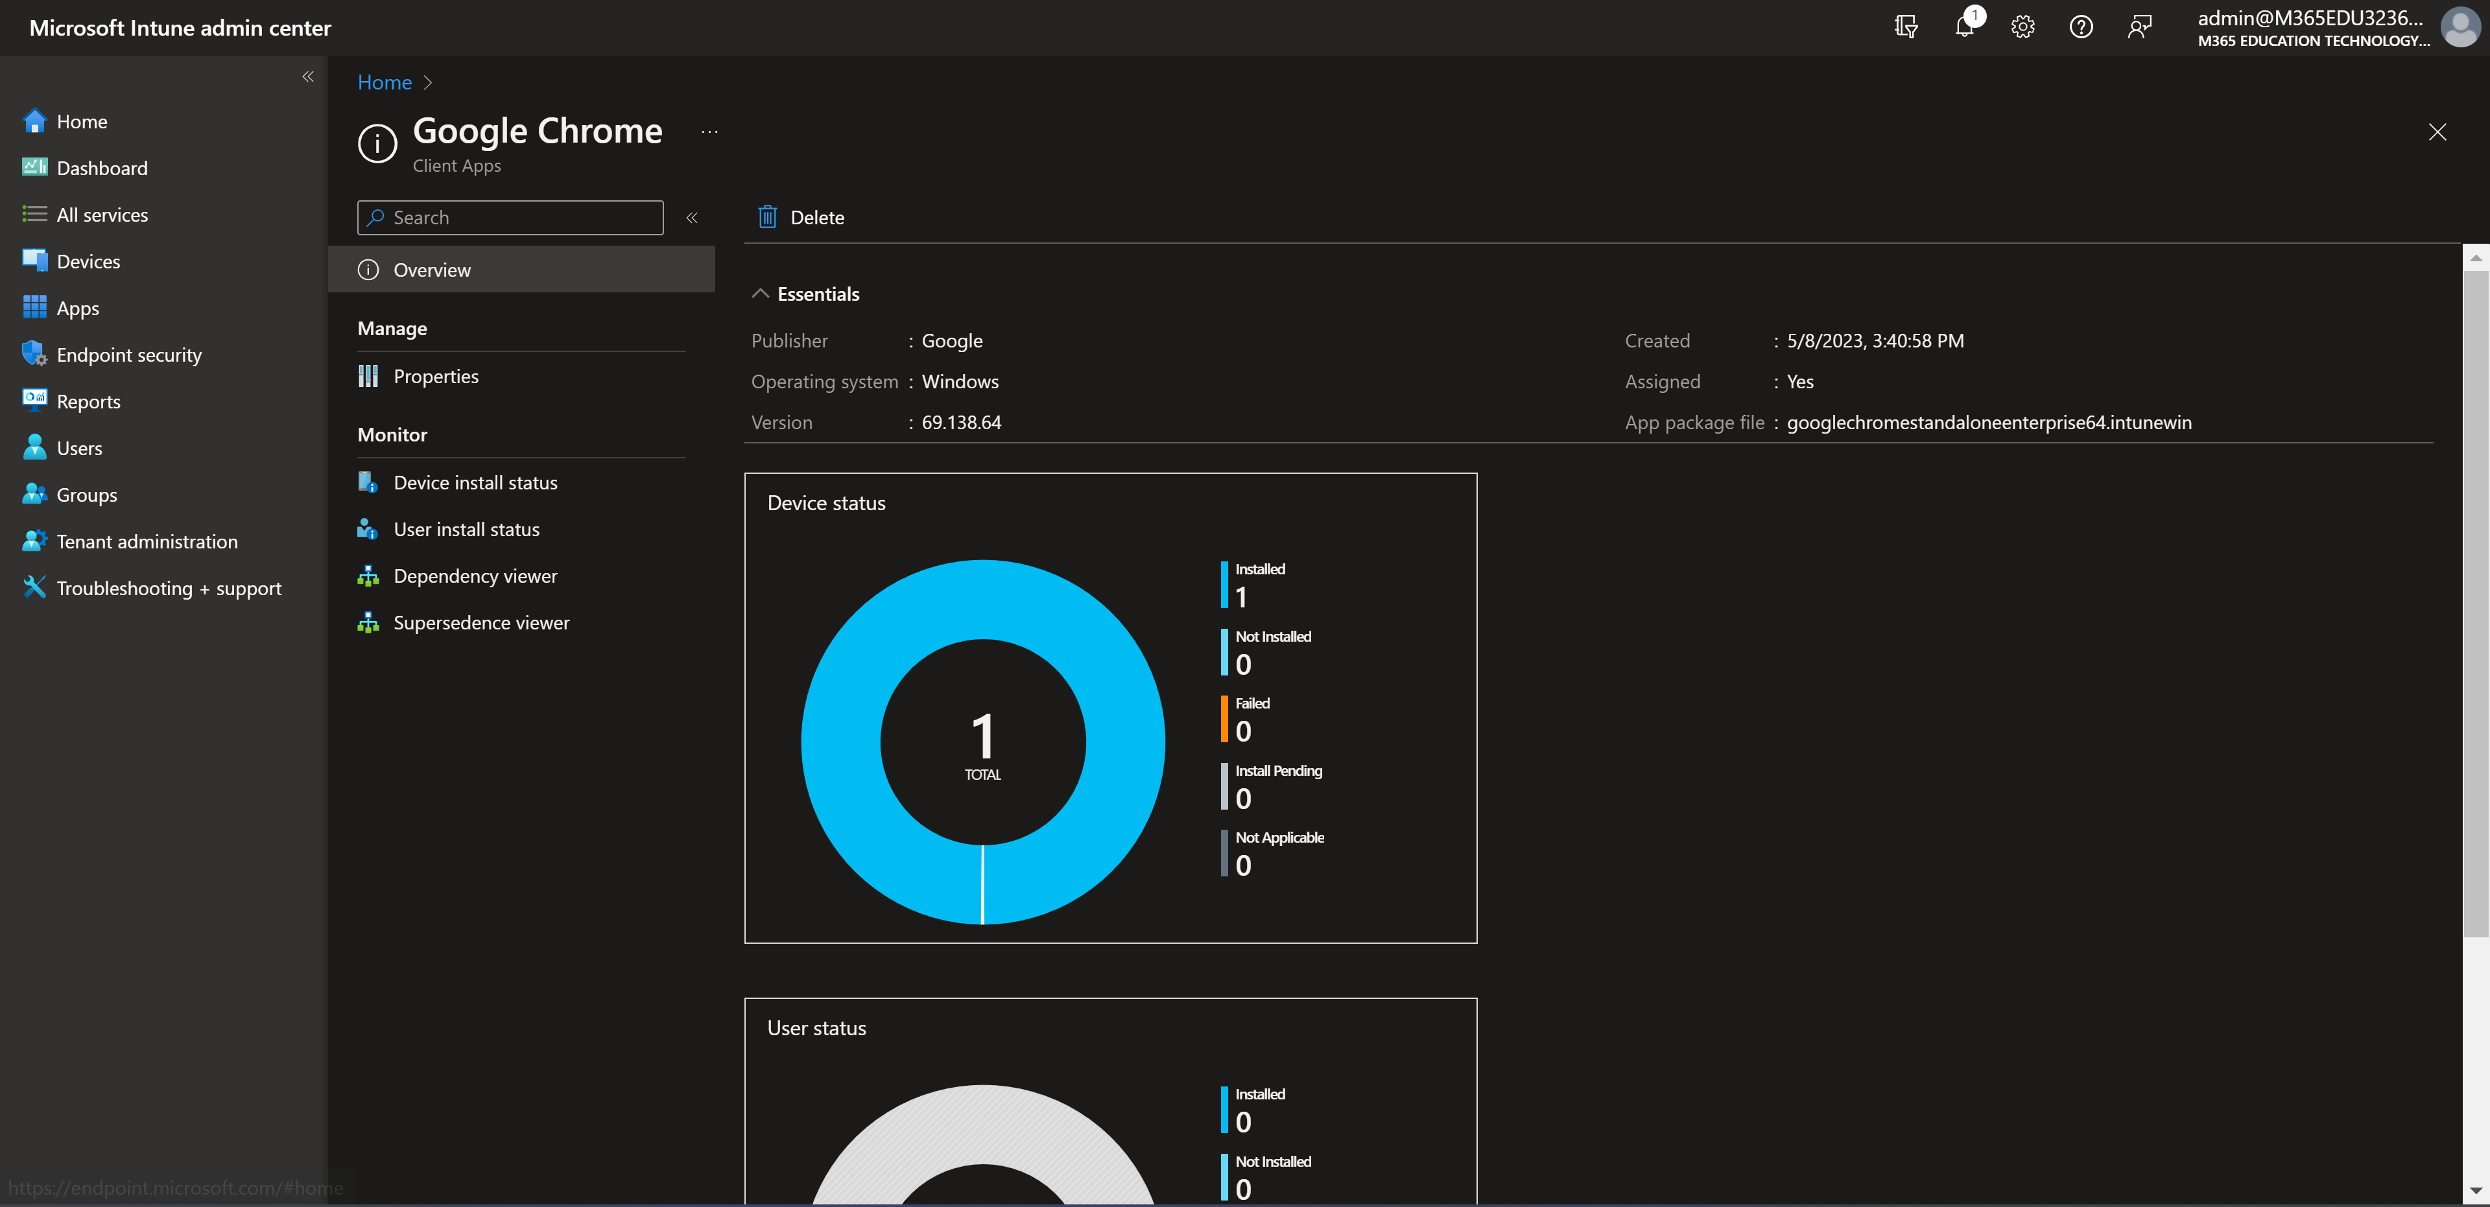Open the Dashboard icon in sidebar

(x=35, y=167)
